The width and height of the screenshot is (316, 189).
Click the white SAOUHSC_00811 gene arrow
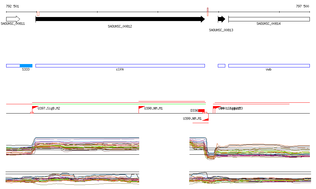pyautogui.click(x=13, y=19)
